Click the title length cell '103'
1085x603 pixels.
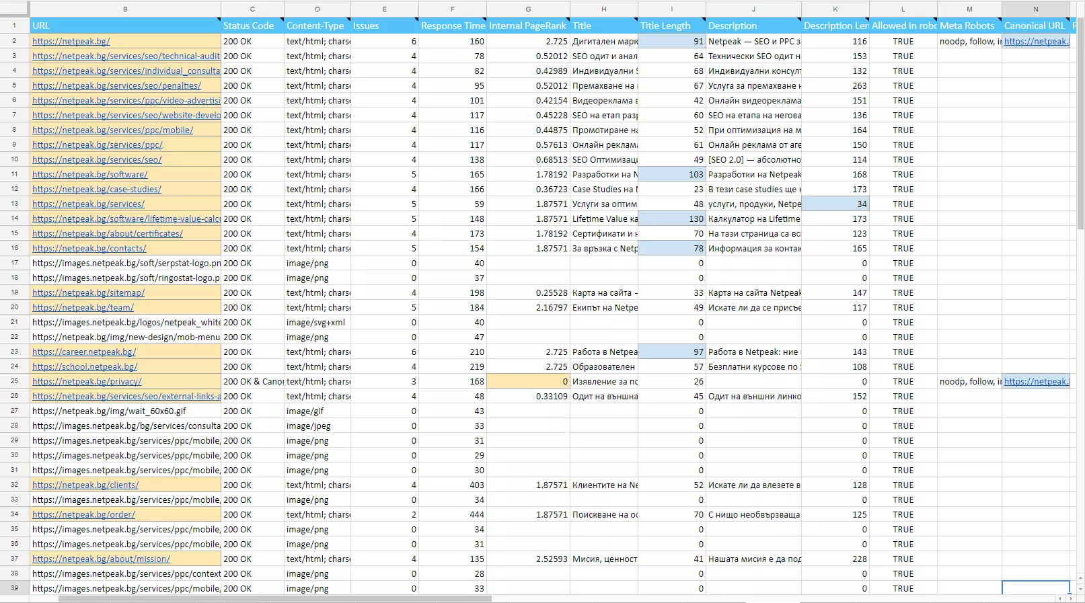tap(671, 175)
